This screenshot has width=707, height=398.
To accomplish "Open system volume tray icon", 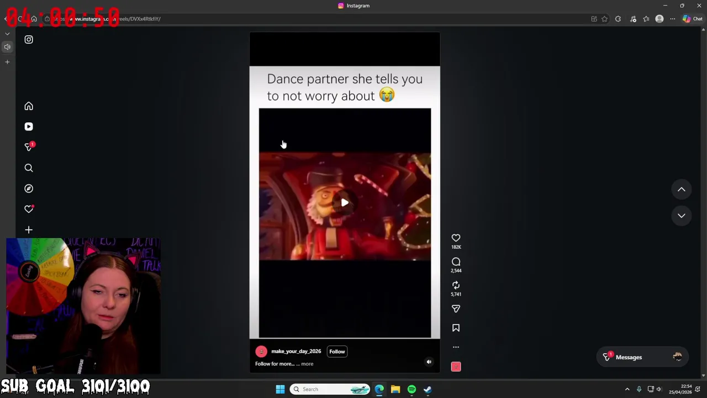I will tap(659, 389).
